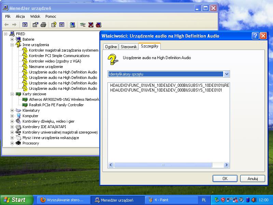The width and height of the screenshot is (273, 205).
Task: Select second hardware ID ending SUBSYS_10DE0101
Action: click(166, 90)
